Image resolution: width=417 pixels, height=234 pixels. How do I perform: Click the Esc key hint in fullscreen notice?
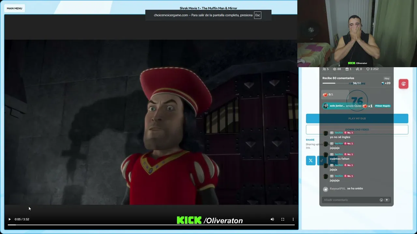pyautogui.click(x=258, y=15)
